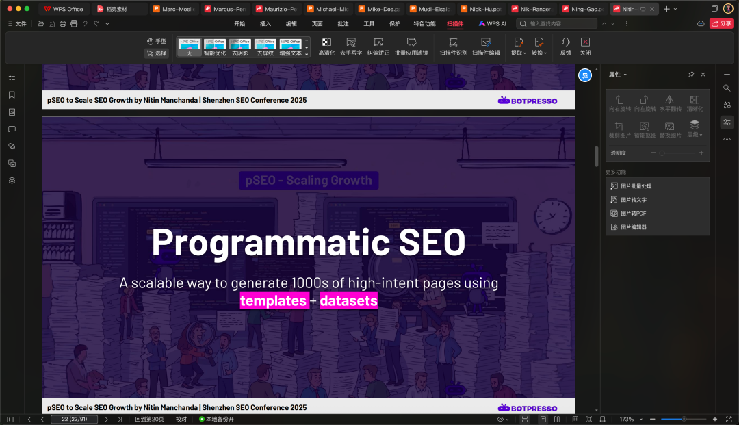Select the 纠偏矫正 deskew tool

(x=378, y=47)
